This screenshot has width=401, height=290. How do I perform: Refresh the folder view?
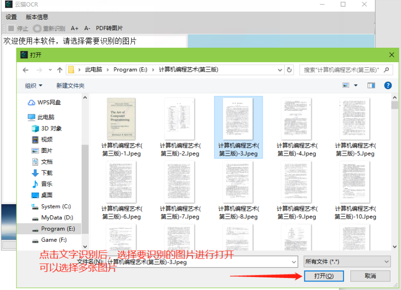click(289, 70)
